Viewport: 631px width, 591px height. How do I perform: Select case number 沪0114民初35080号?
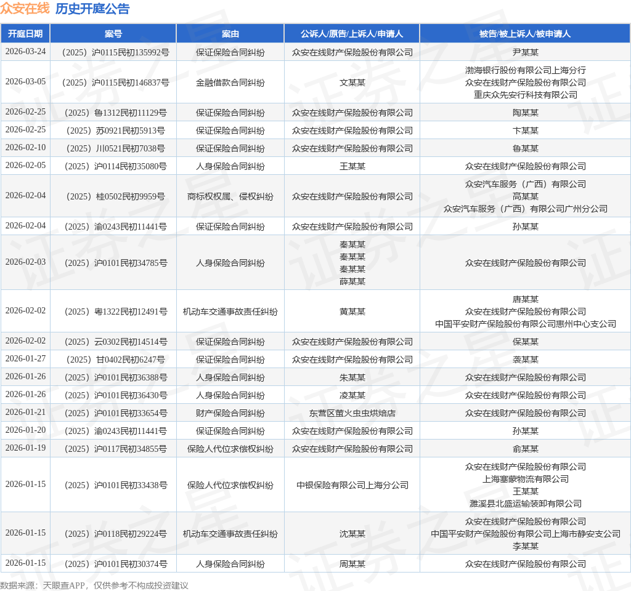115,166
